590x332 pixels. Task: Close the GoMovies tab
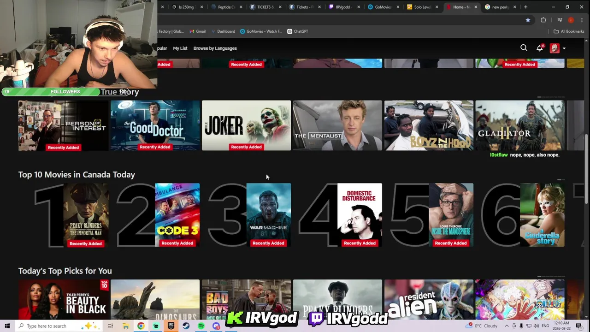coord(398,7)
